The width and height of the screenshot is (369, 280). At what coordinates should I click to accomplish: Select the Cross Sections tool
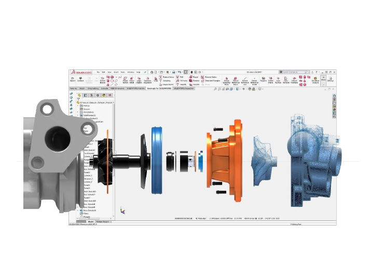286,79
